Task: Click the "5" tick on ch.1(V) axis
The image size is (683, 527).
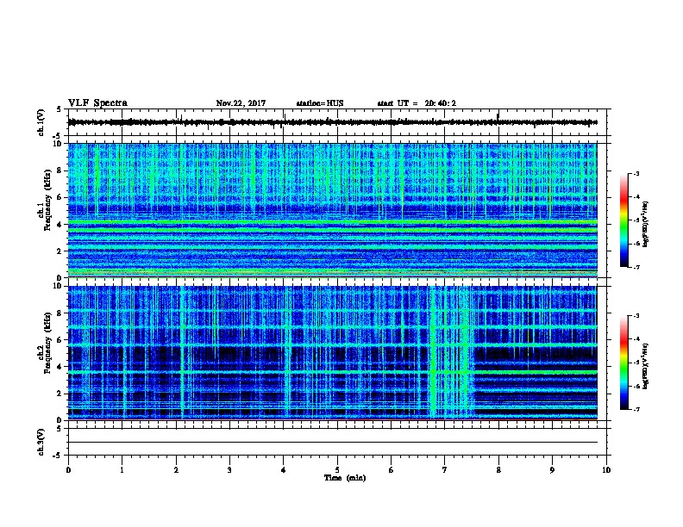Action: [60, 109]
